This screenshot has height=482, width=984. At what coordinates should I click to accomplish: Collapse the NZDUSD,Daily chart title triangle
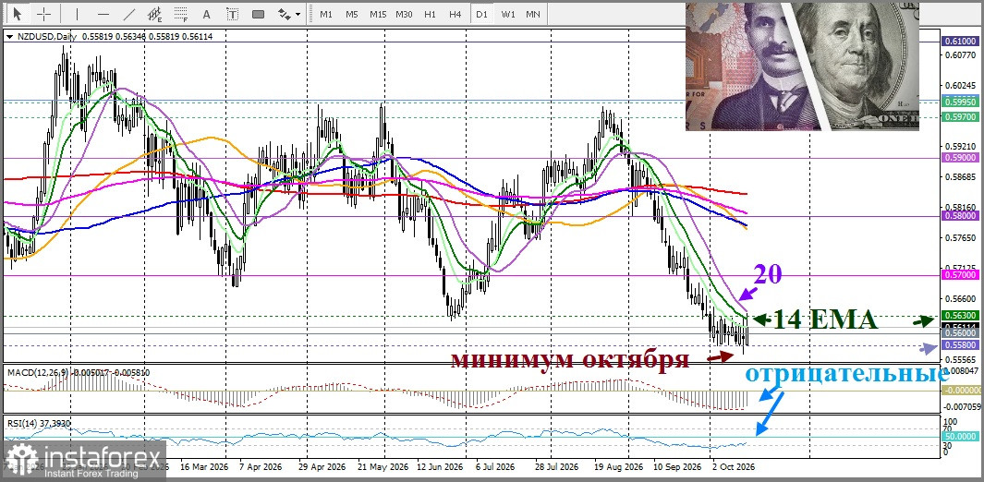[9, 36]
